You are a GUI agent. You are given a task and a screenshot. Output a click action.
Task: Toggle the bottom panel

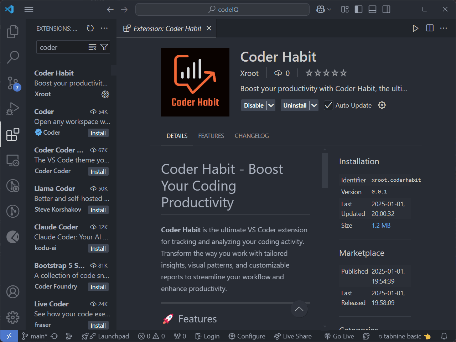coord(372,9)
